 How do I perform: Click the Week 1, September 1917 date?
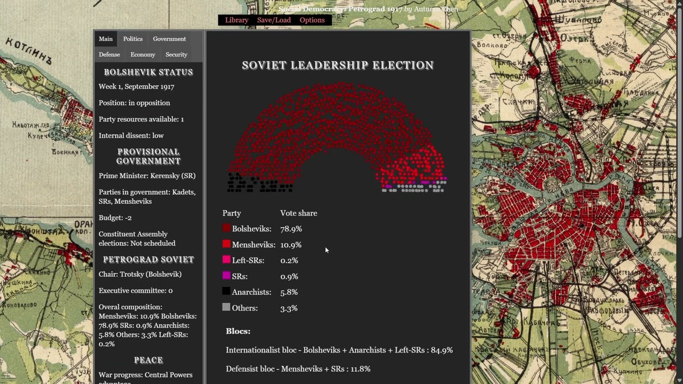(137, 86)
